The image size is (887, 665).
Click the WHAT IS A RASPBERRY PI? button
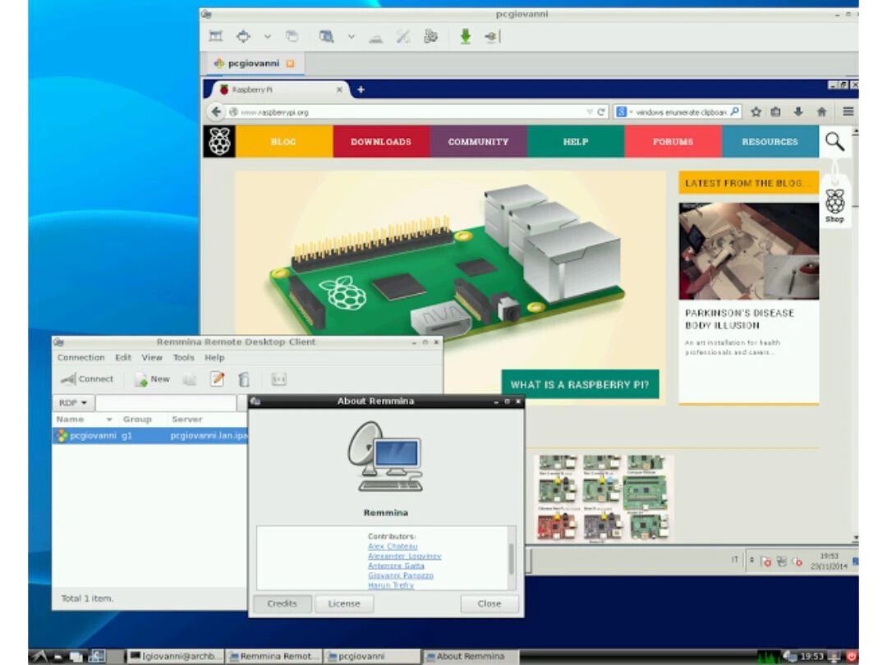tap(580, 384)
